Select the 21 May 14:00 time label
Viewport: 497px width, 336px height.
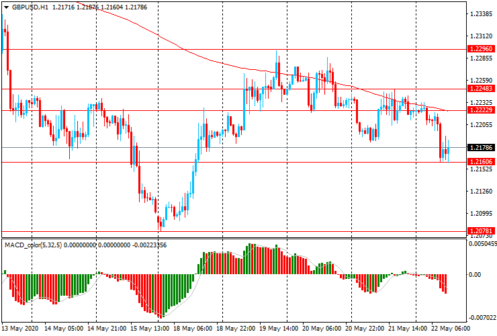[x=408, y=328]
